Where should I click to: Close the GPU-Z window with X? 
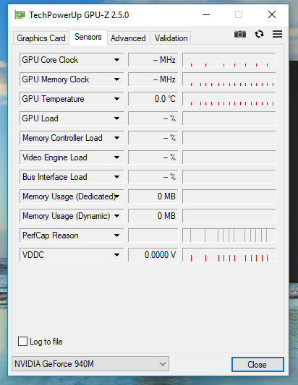tap(272, 14)
